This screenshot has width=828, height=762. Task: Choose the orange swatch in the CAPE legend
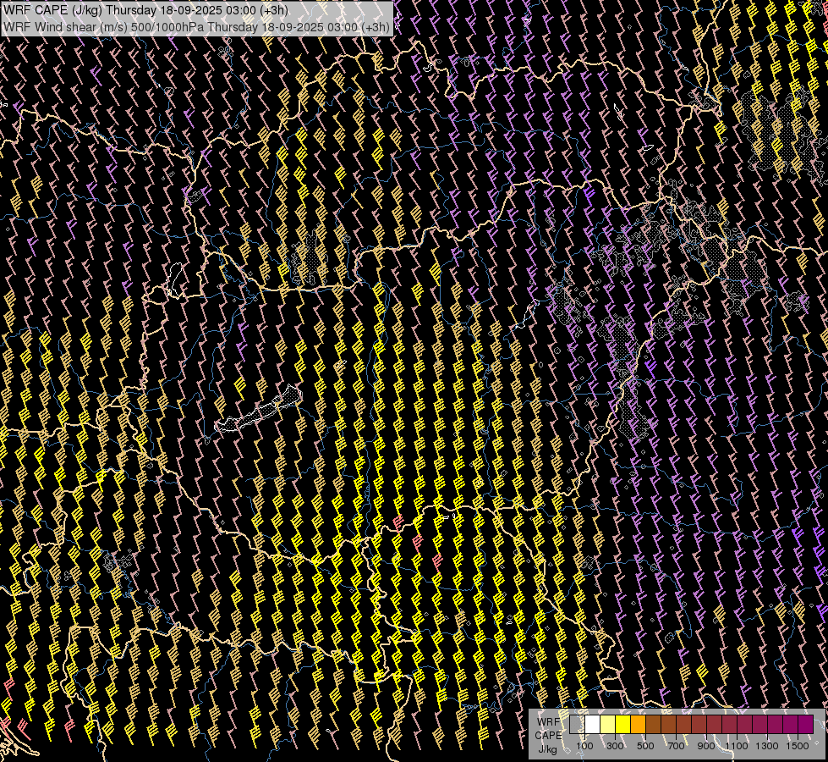(638, 724)
